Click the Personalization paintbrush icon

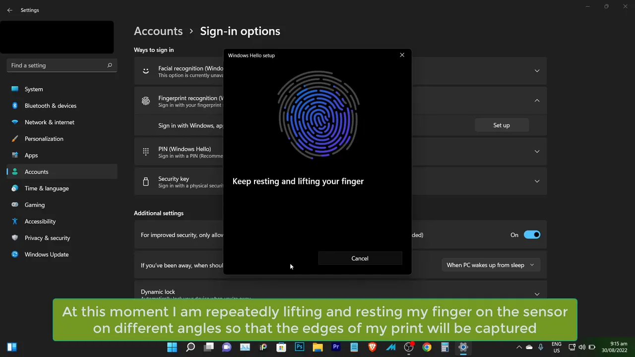pos(15,139)
